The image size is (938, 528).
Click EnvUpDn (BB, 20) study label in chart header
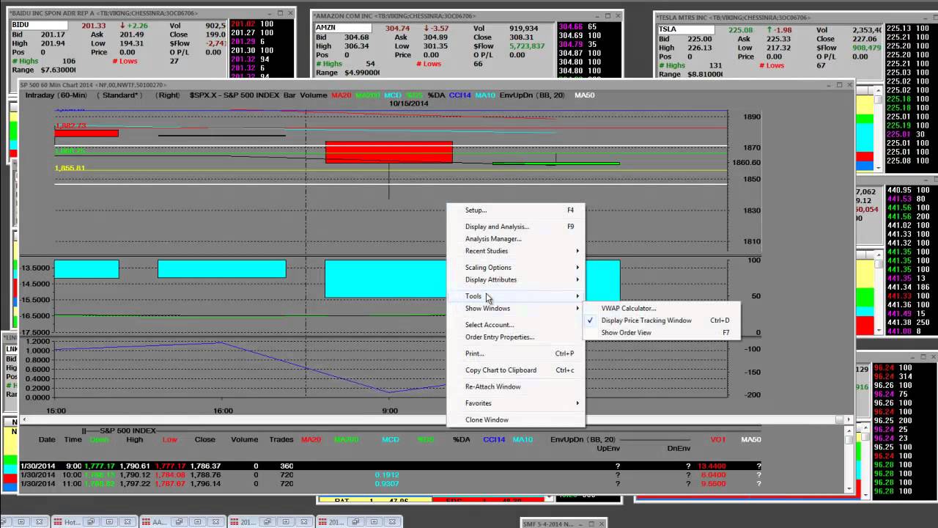(531, 95)
